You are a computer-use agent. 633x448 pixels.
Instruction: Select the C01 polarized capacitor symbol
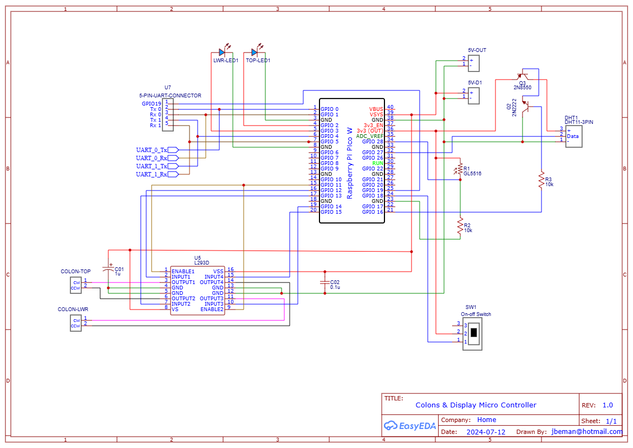tap(108, 268)
